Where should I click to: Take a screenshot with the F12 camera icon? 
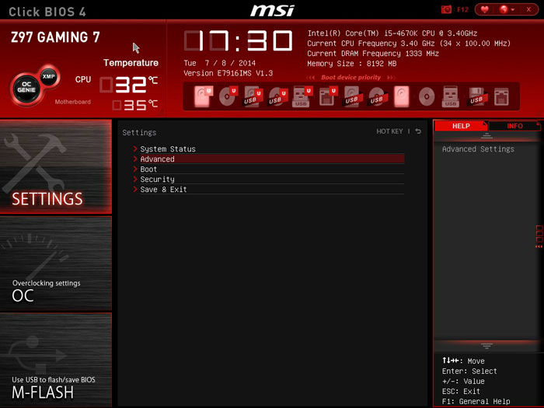[x=447, y=9]
